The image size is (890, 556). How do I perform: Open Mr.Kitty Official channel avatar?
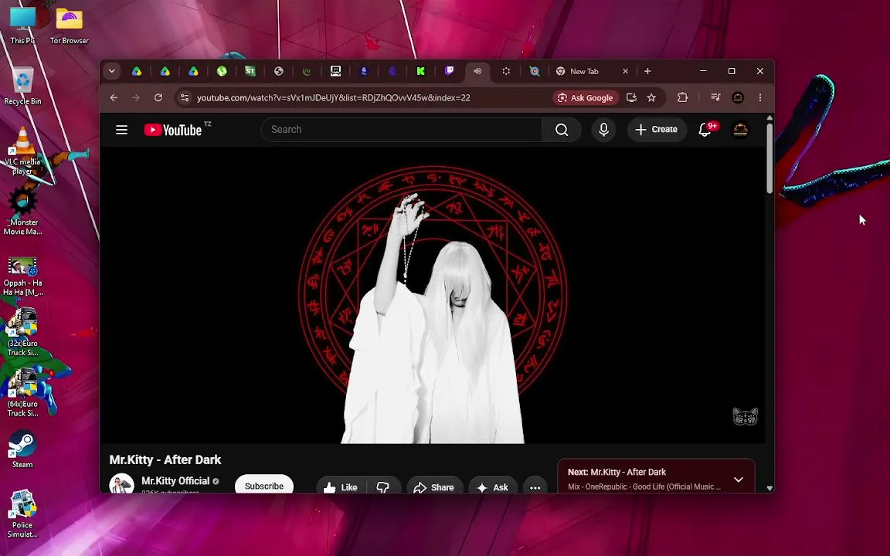point(121,483)
